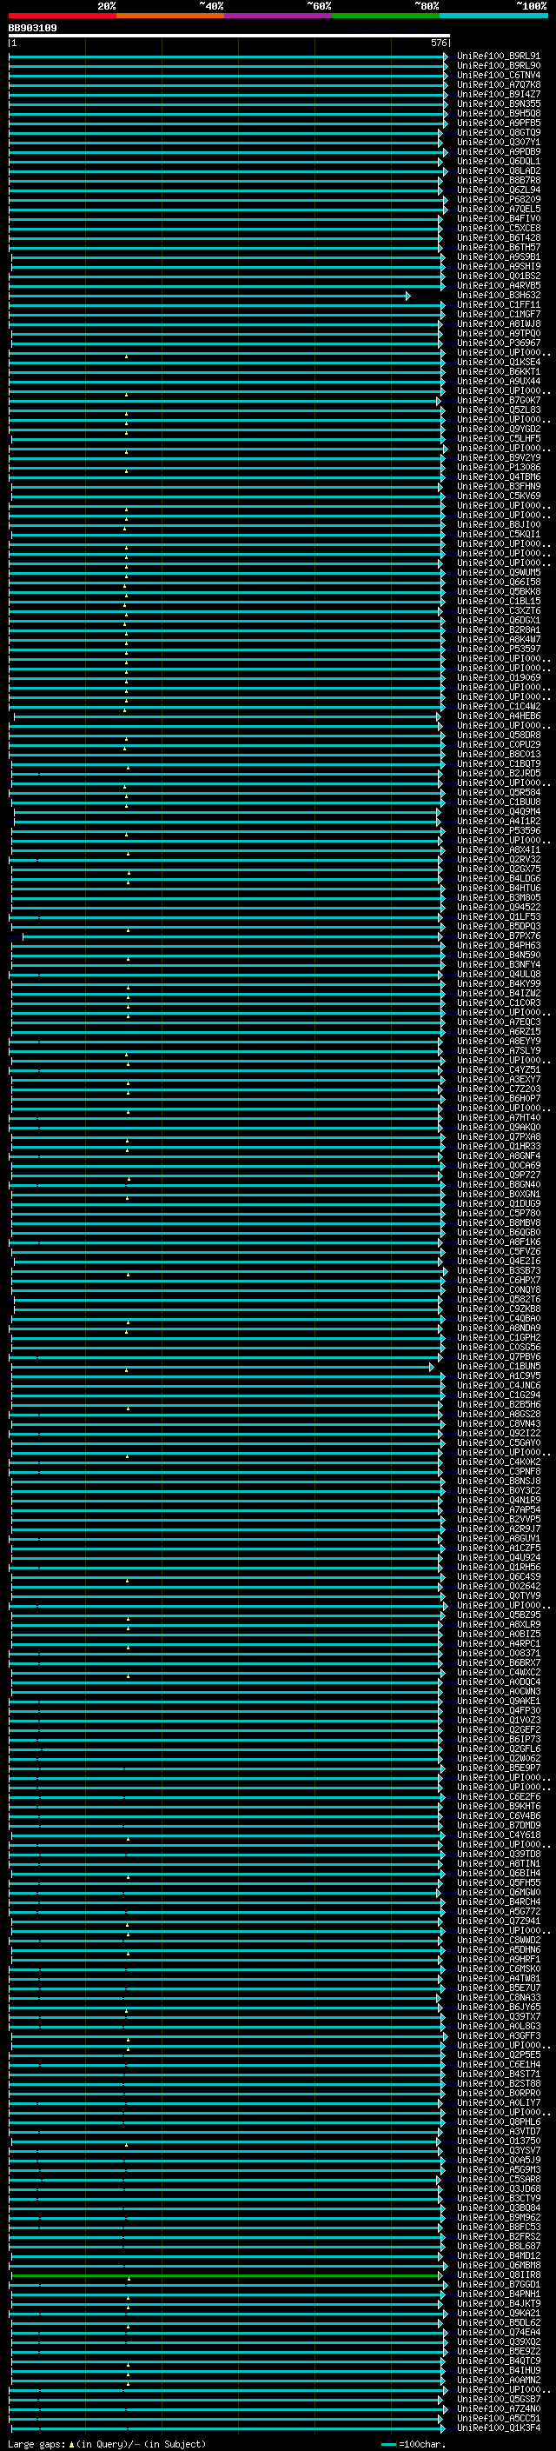This screenshot has height=2451, width=556.
Task: Open hit UniRef100_B9RL91
Action: click(x=498, y=57)
